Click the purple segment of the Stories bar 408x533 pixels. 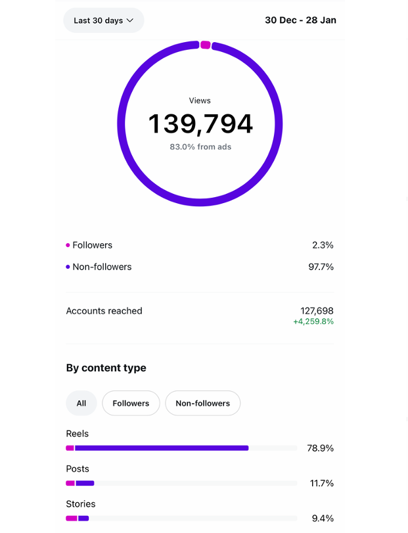coord(83,518)
